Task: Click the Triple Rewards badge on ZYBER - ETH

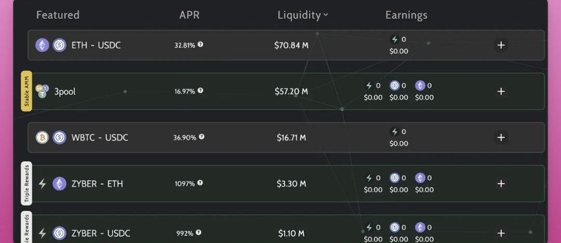Action: click(x=26, y=183)
